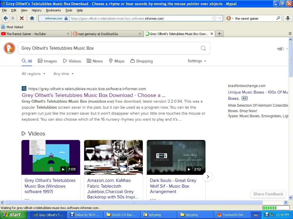Viewport: 293px width, 219px height.
Task: Open the File menu
Action: (x=4, y=10)
